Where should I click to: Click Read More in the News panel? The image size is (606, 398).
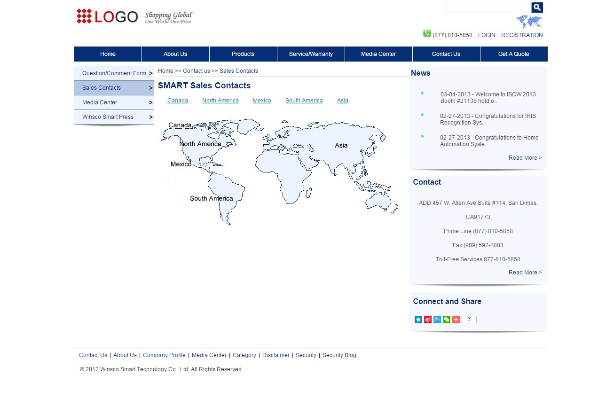[x=525, y=158]
